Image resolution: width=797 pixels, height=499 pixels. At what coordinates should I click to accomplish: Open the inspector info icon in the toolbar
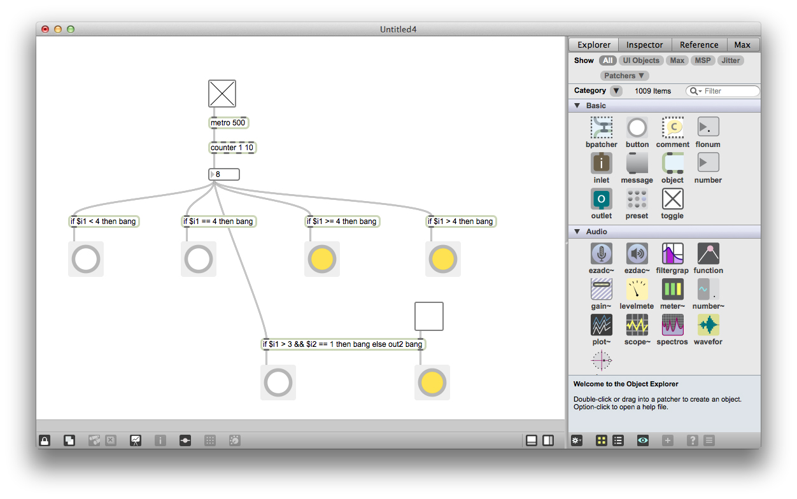[160, 440]
